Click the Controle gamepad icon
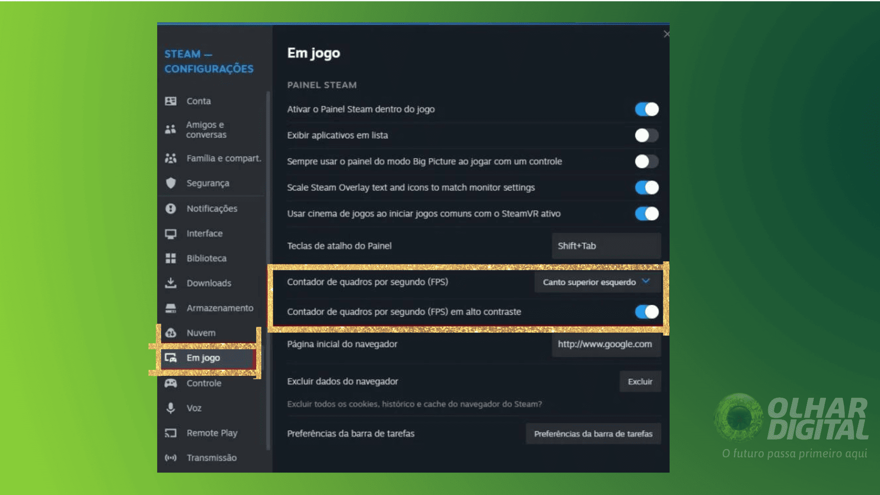The image size is (880, 495). click(x=170, y=383)
